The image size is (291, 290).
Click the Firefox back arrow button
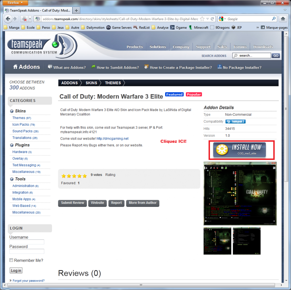(x=8, y=19)
